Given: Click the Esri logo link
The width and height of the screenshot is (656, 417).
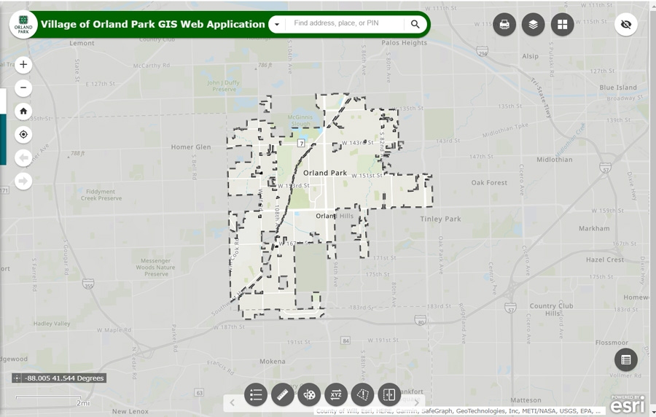Looking at the screenshot, I should [627, 404].
